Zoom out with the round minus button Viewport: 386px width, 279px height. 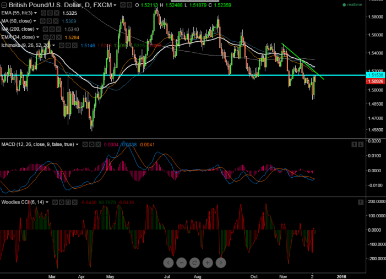181,262
